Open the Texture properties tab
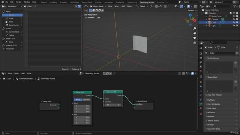The height and width of the screenshot is (135, 240). [x=201, y=114]
